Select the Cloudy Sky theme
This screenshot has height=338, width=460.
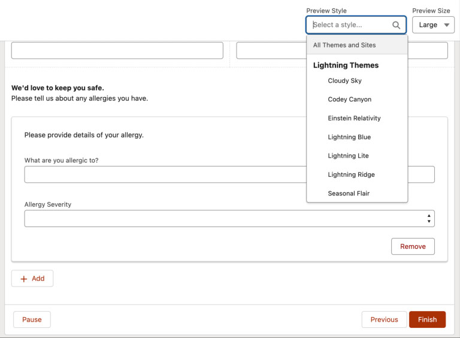tap(345, 81)
